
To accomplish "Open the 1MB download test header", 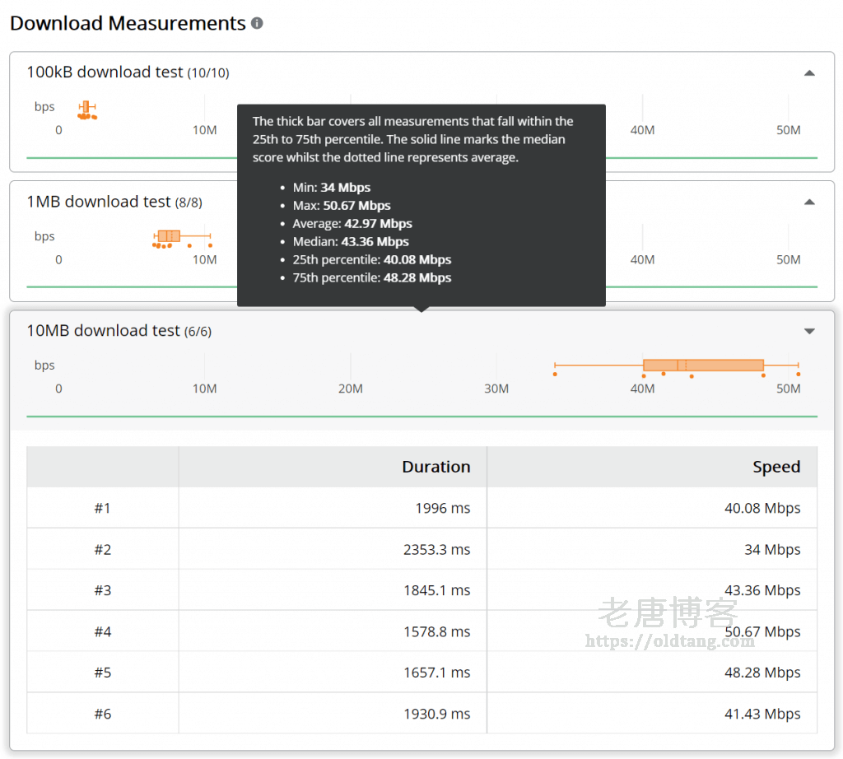I will tap(114, 202).
